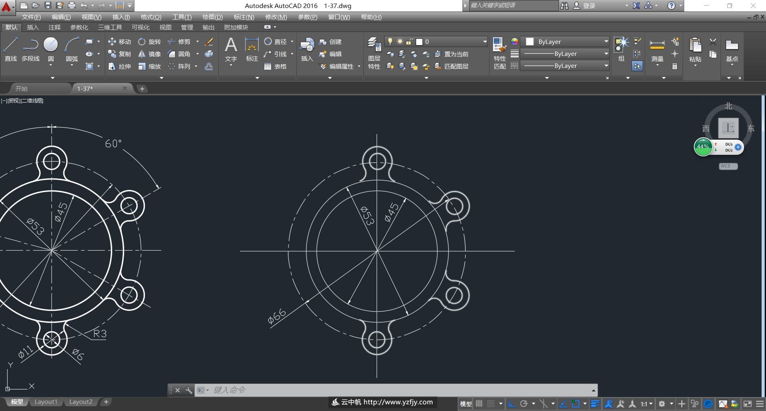Image resolution: width=766 pixels, height=411 pixels.
Task: Click the Array (阵列) tool
Action: (179, 66)
